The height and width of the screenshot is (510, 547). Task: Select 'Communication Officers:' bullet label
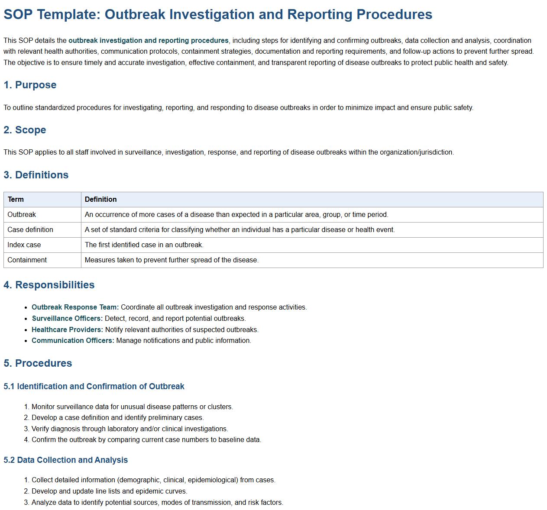coord(73,340)
